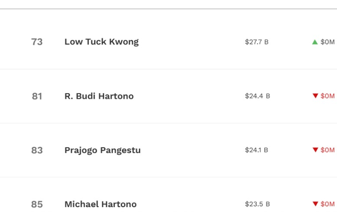Click $0M change for R. Budi Hartono

pyautogui.click(x=328, y=96)
